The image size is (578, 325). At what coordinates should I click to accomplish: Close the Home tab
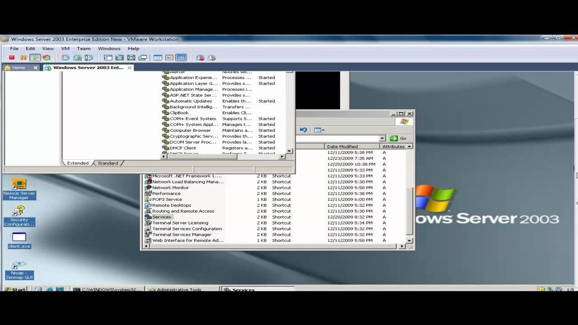coord(35,68)
